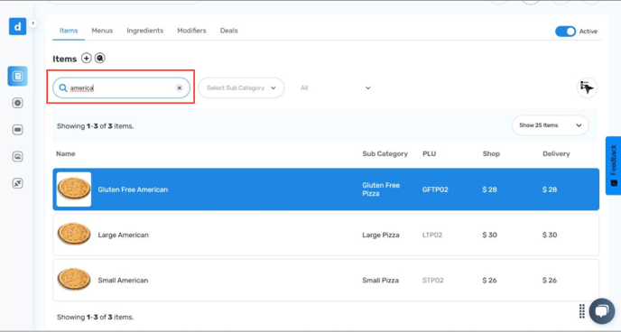Switch to the Ingredients tab

coord(145,31)
